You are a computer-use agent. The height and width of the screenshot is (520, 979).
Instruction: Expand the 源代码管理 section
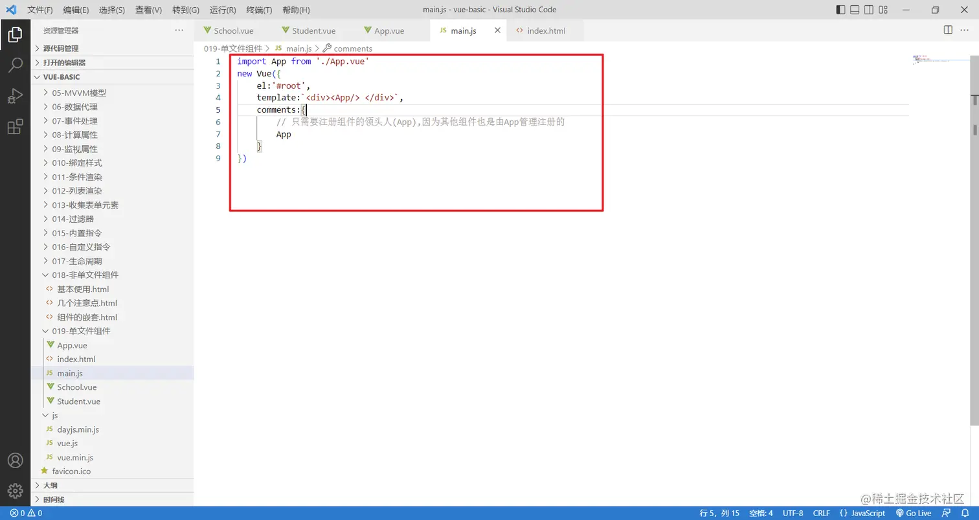click(112, 49)
